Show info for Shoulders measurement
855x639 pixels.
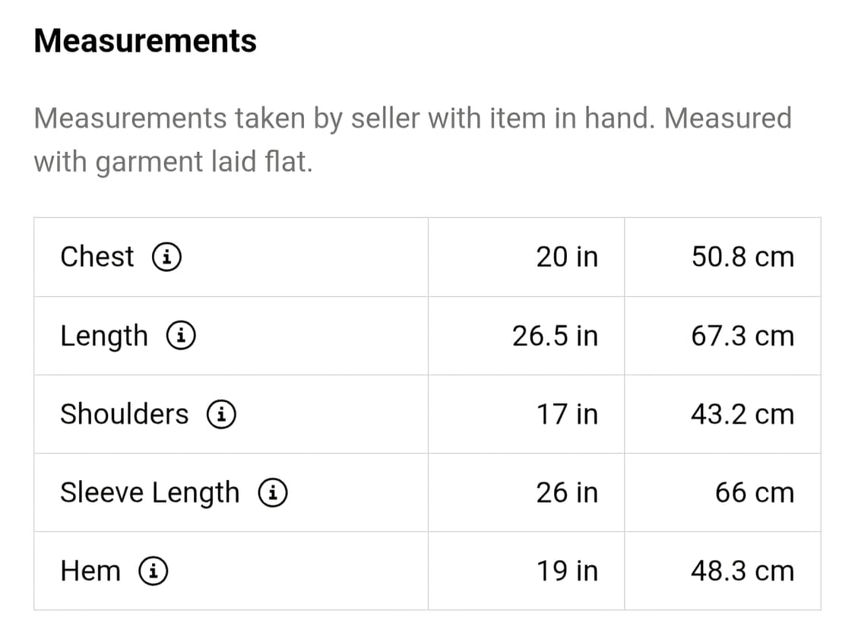[221, 415]
